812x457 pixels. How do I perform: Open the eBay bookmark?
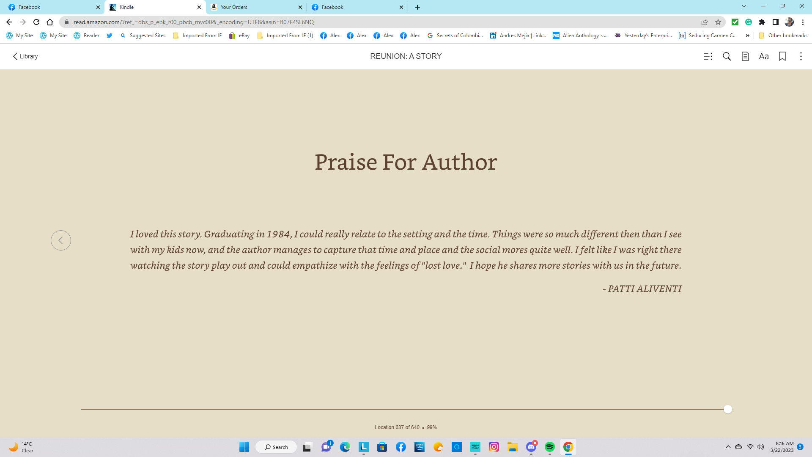click(239, 36)
